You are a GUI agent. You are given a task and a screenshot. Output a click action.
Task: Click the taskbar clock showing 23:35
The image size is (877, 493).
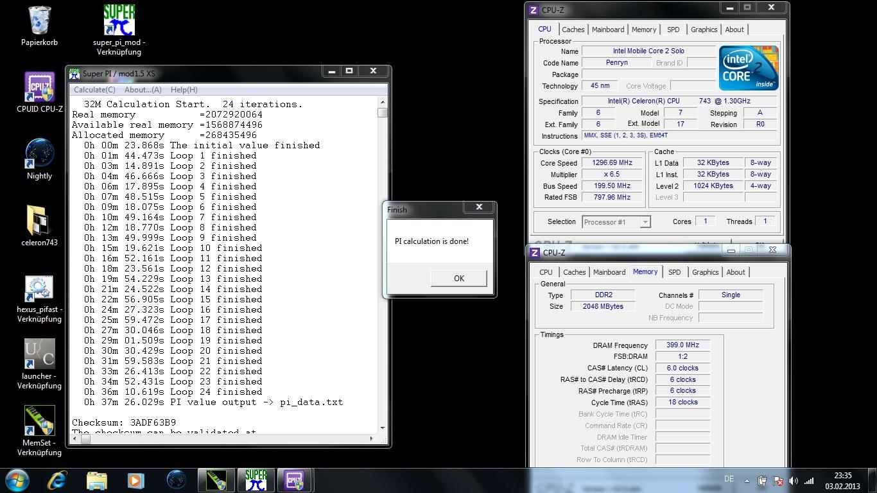(x=842, y=476)
